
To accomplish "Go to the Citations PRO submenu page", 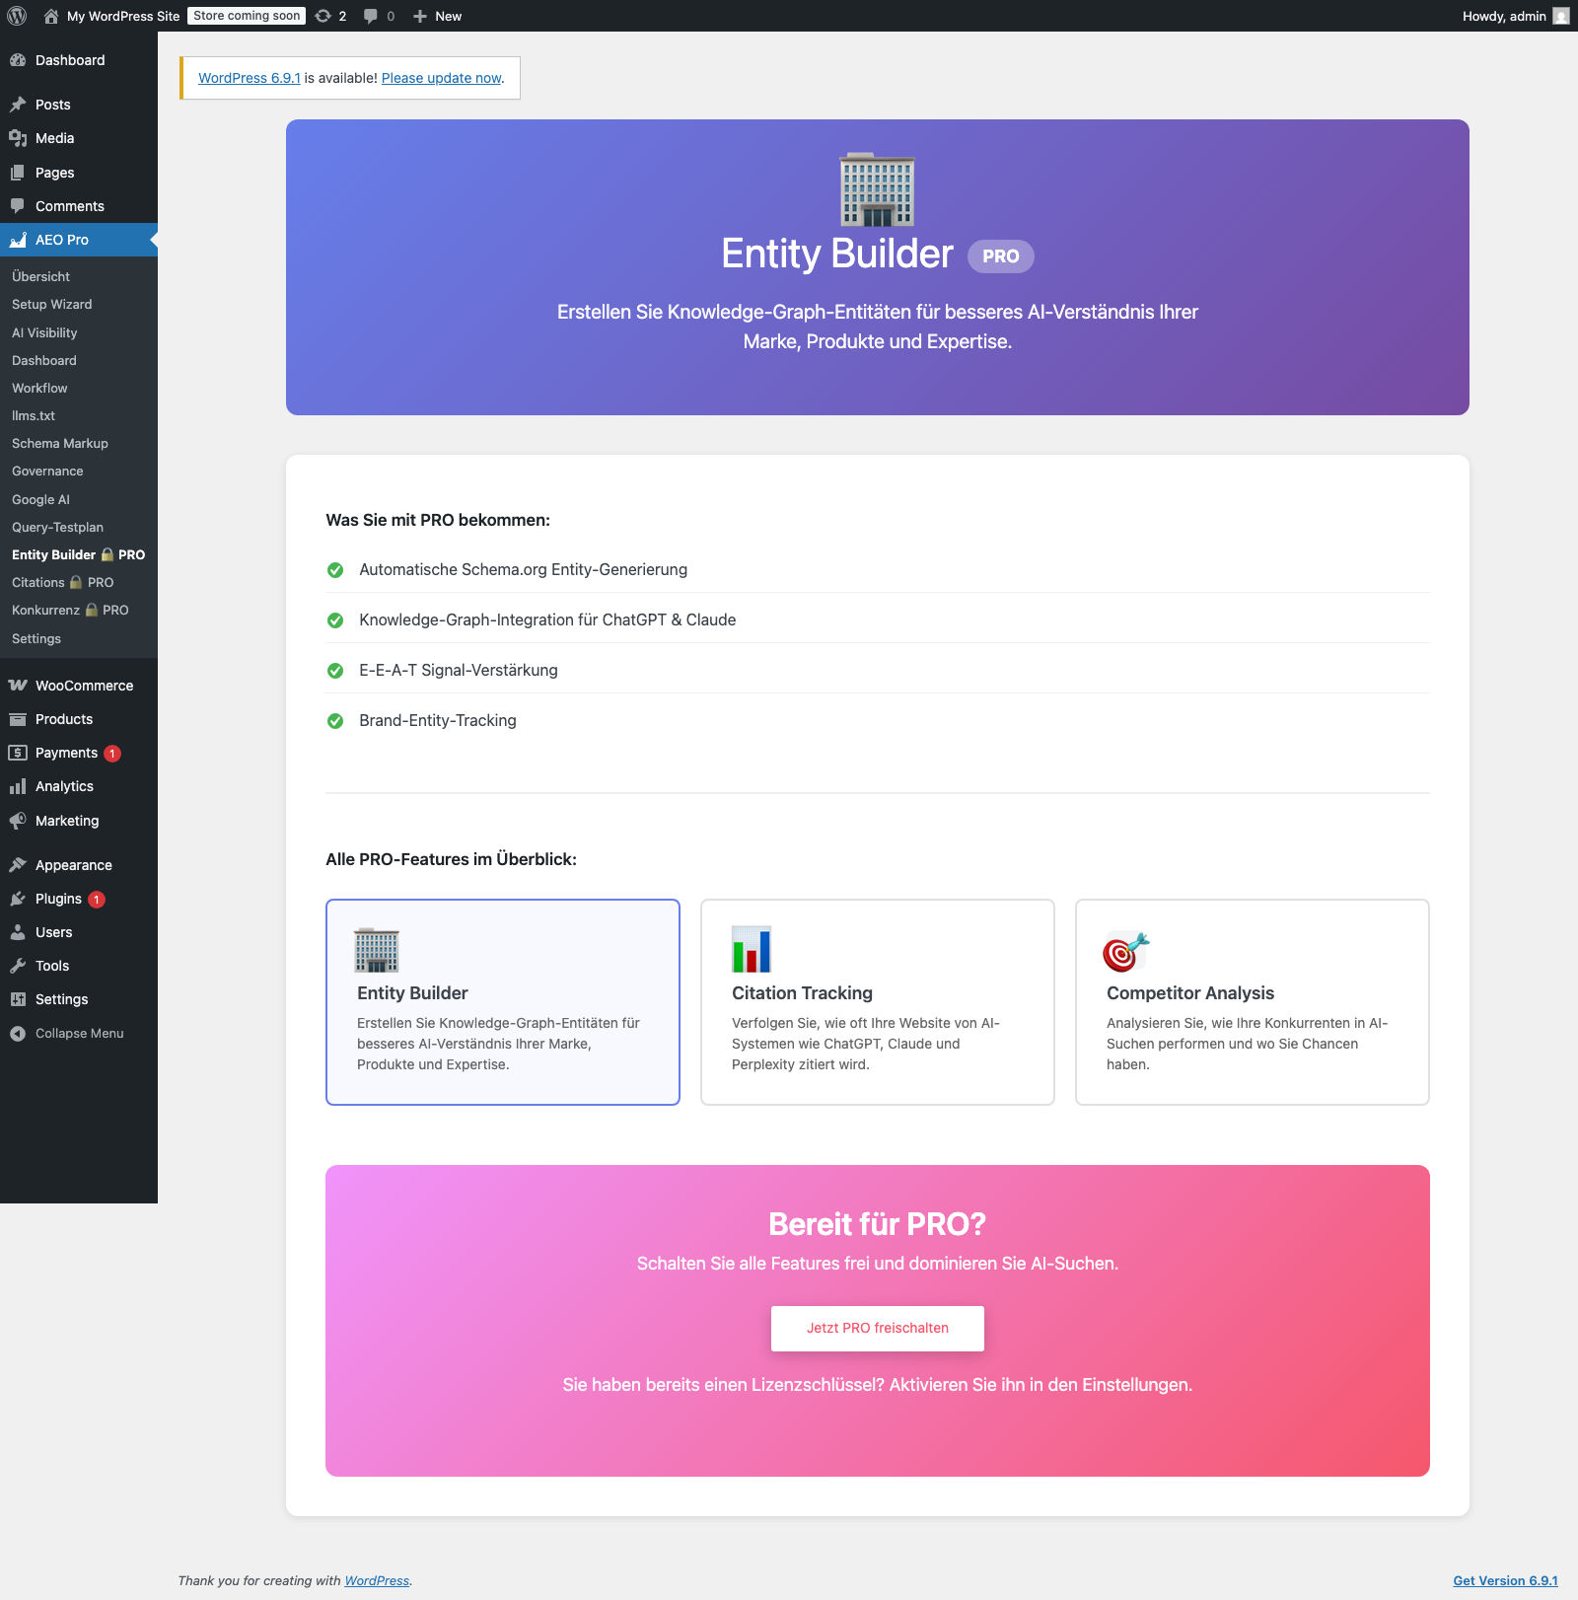I will [62, 583].
